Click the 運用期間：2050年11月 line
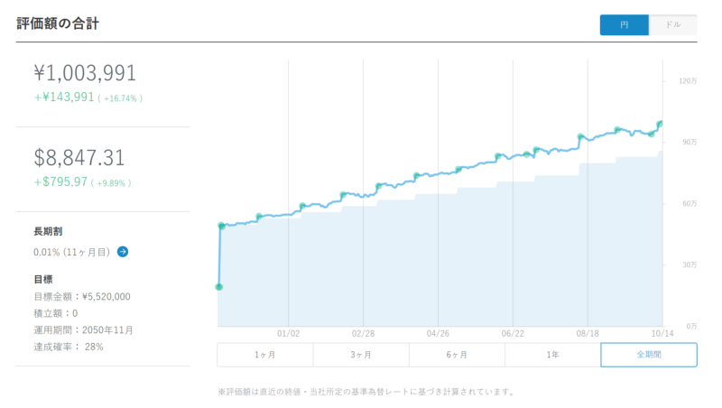Screen dimensions: 722x408 pyautogui.click(x=83, y=330)
